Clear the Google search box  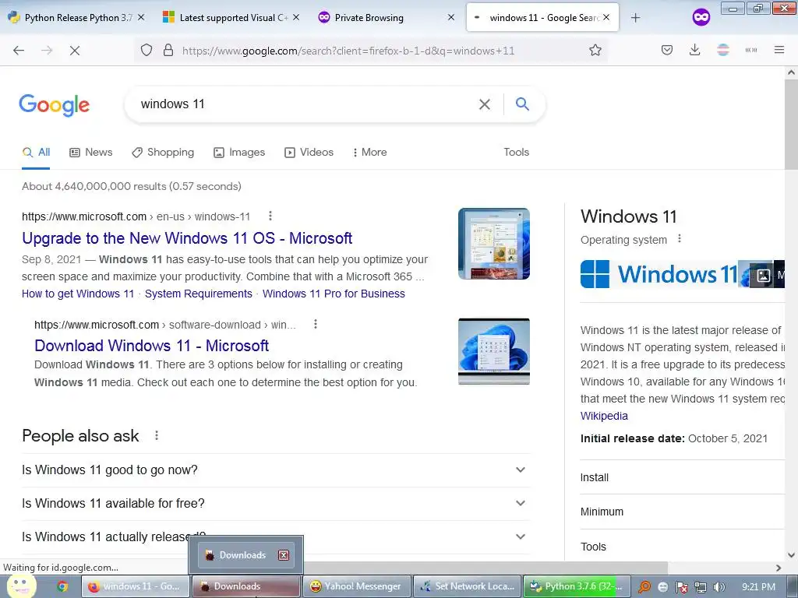485,104
